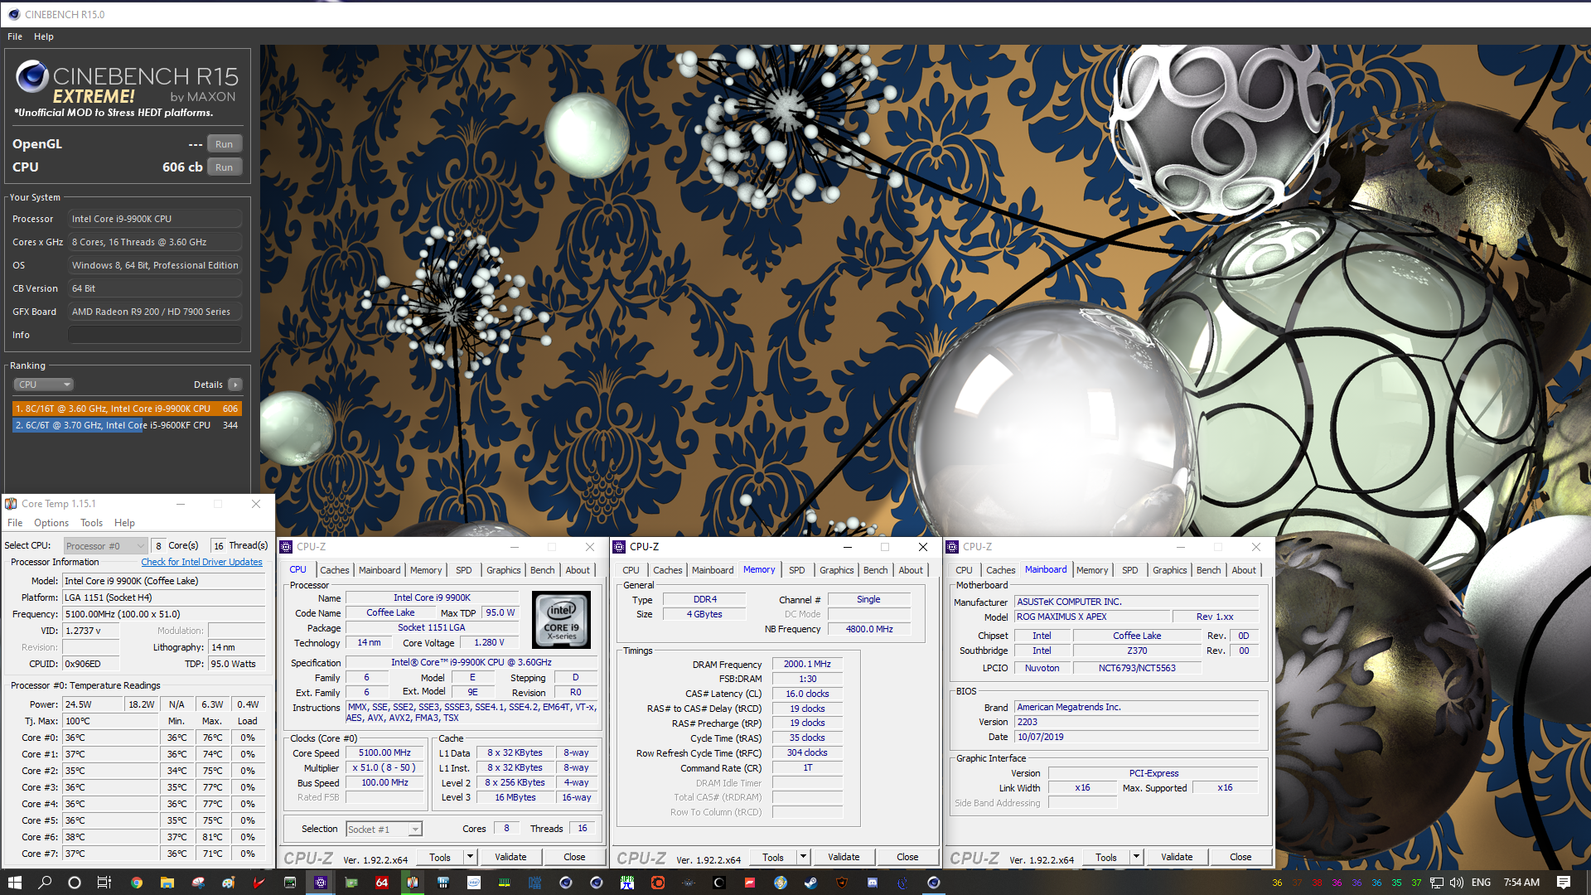Click the ENG language indicator

1481,883
